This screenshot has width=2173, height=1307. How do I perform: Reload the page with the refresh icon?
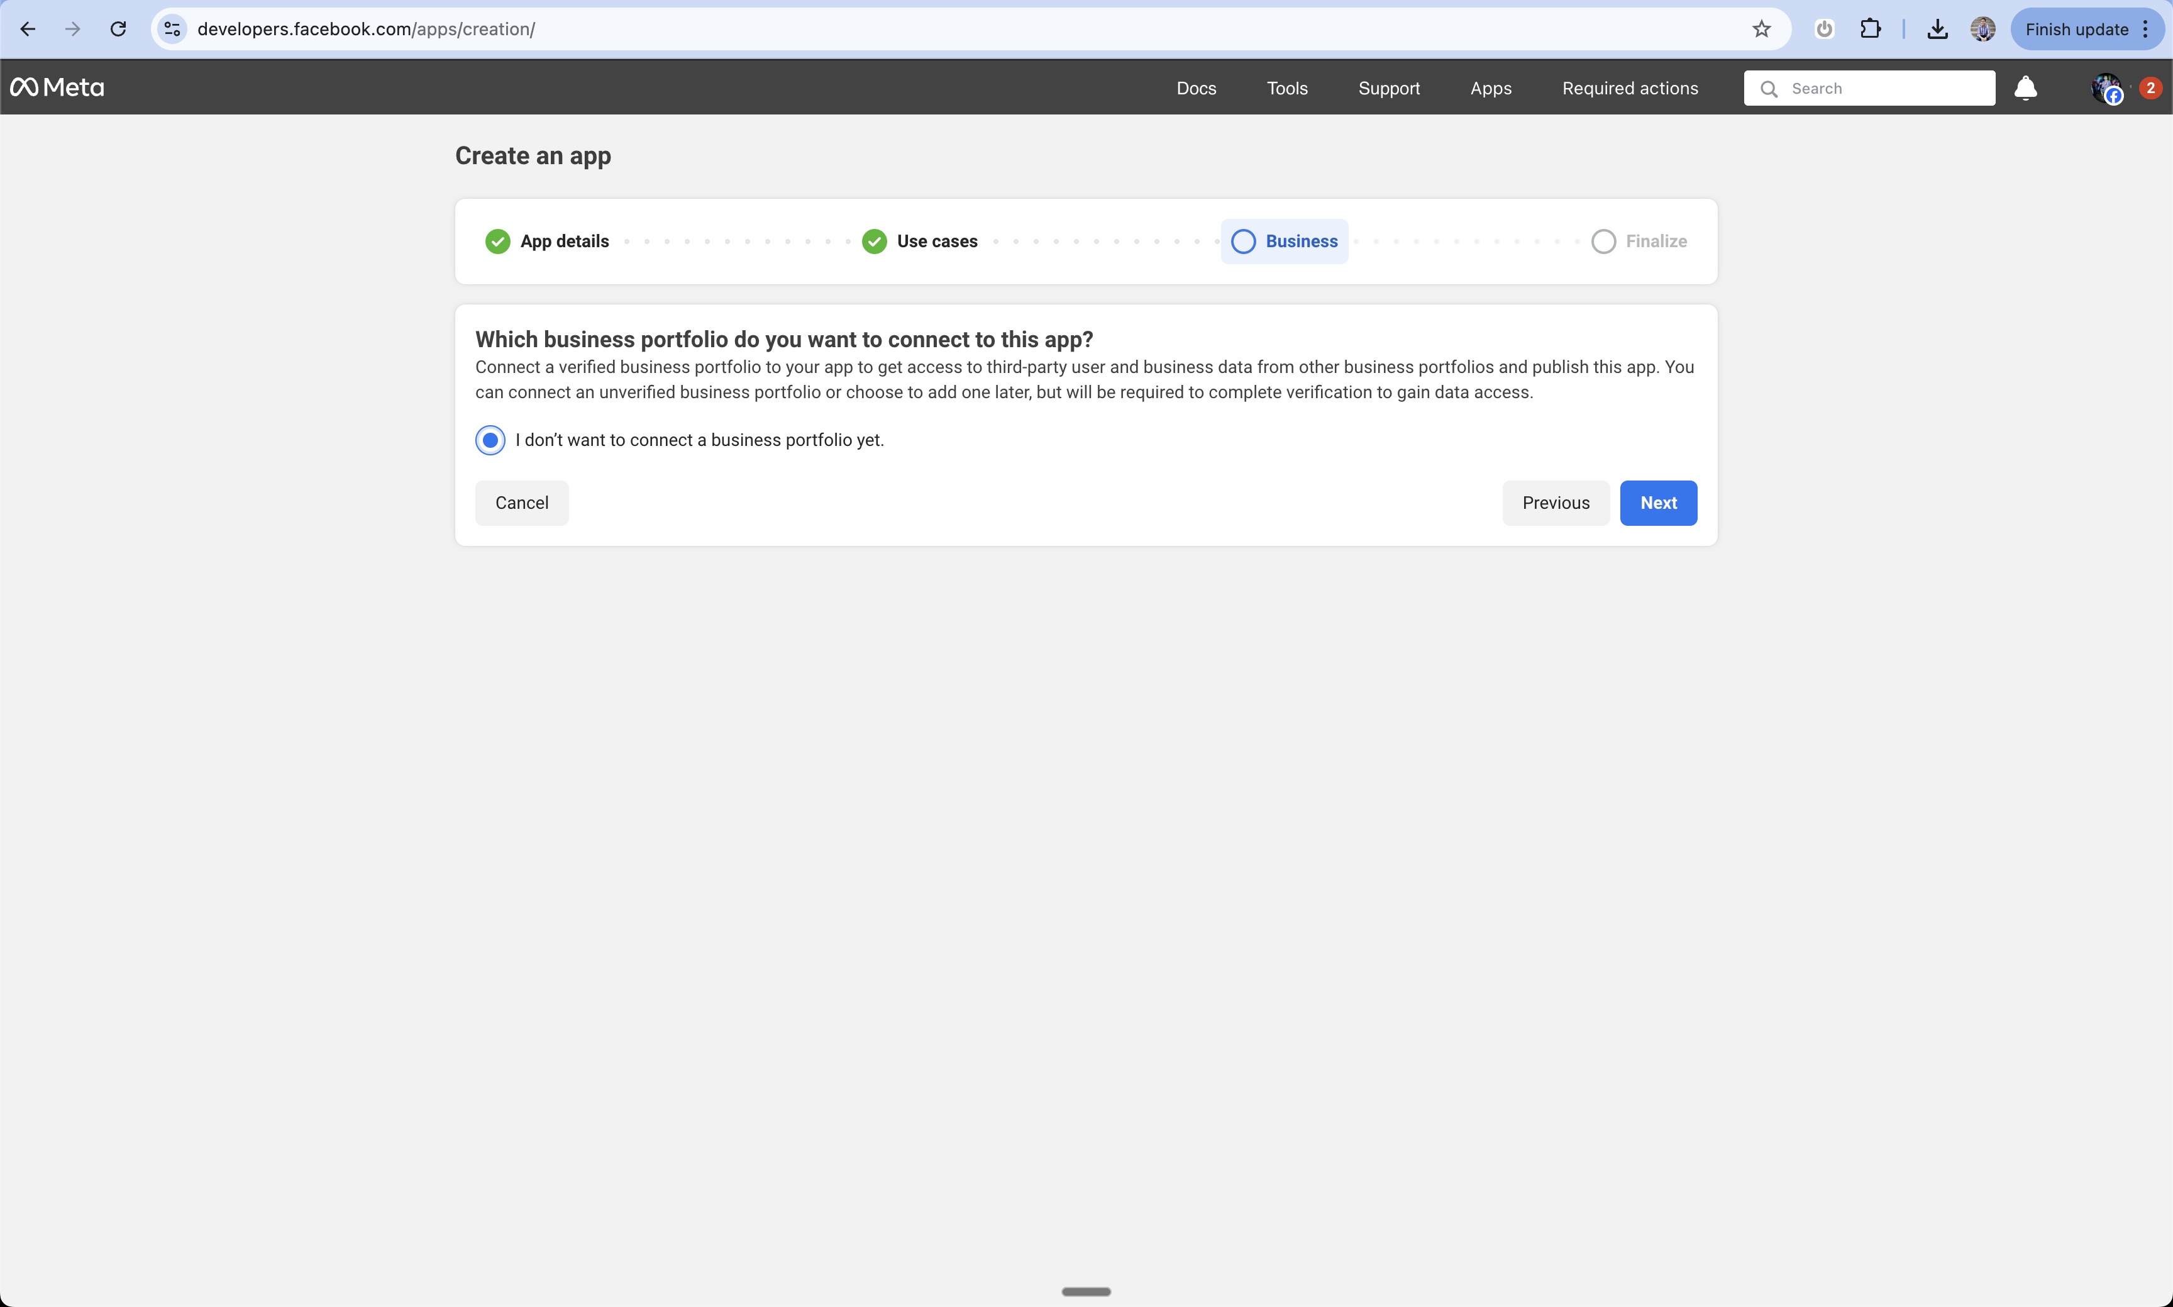tap(118, 29)
